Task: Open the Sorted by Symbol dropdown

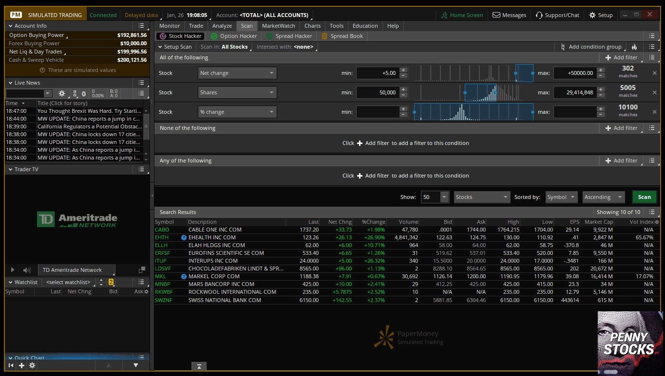Action: [561, 197]
